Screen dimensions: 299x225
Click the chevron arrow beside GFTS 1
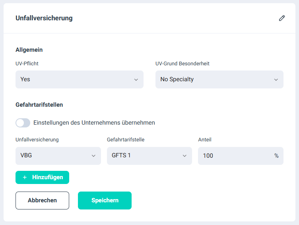(184, 156)
